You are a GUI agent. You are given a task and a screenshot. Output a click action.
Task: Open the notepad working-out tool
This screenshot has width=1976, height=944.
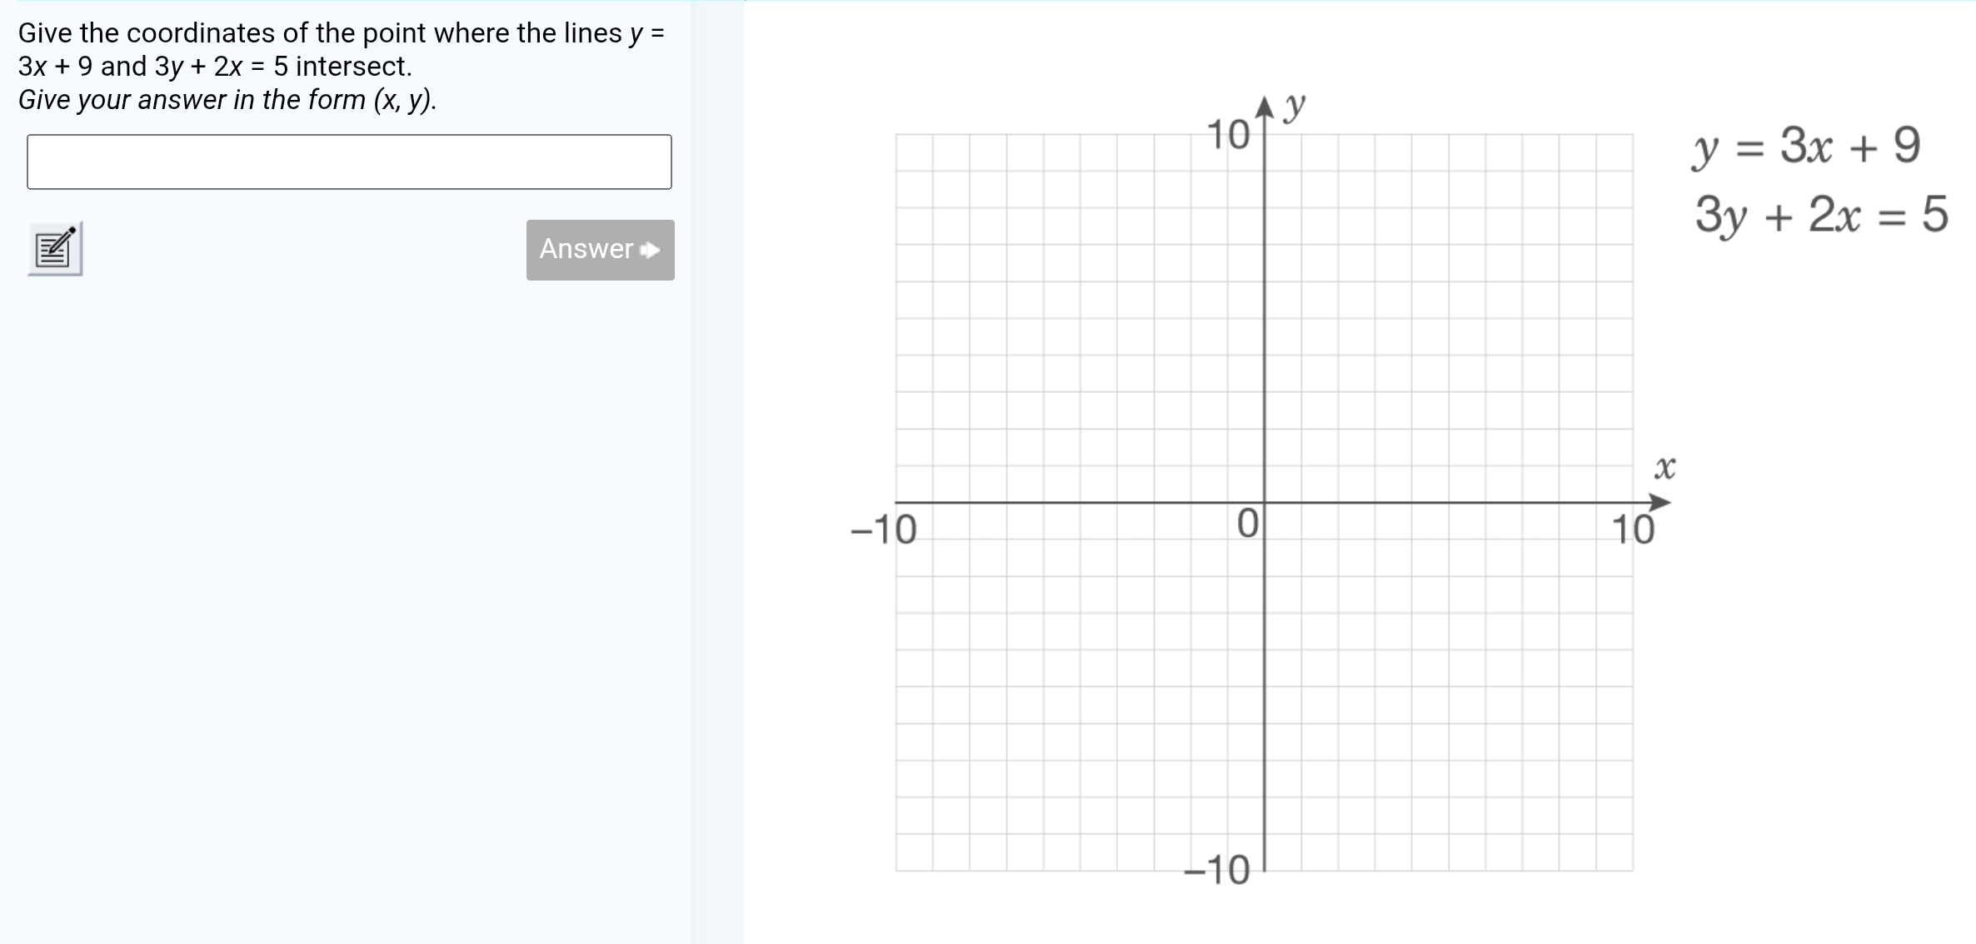pyautogui.click(x=55, y=248)
